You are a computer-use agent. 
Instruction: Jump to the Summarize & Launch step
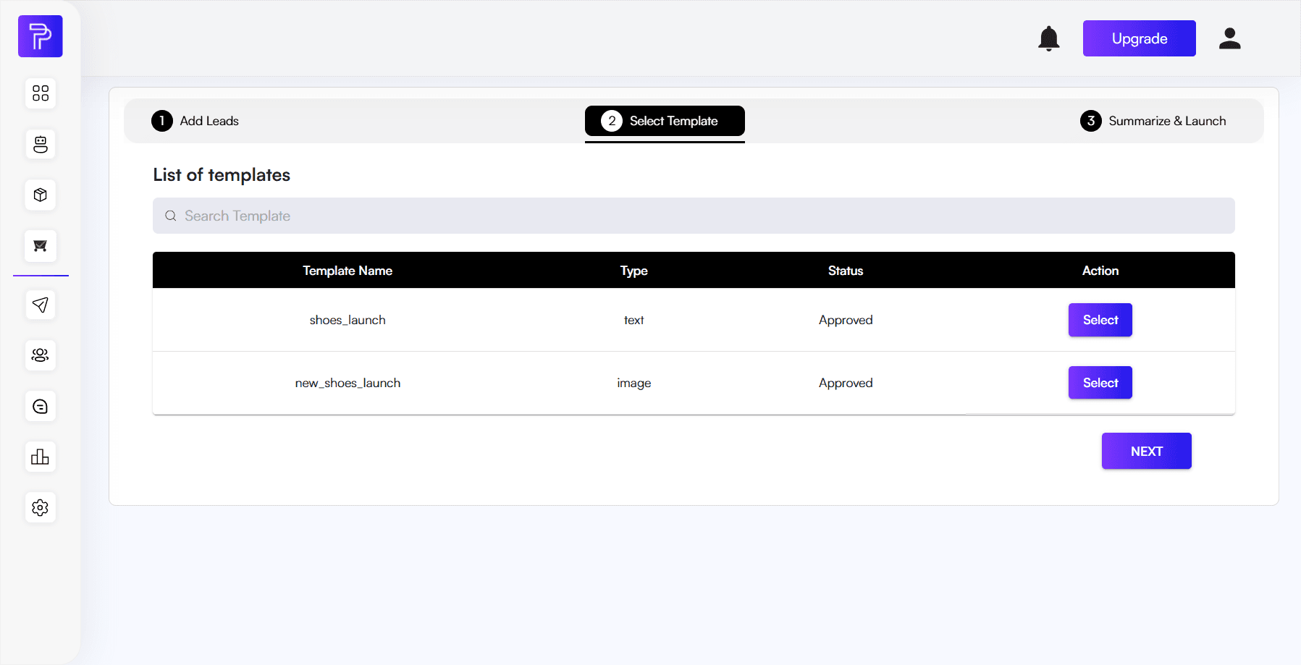1153,121
